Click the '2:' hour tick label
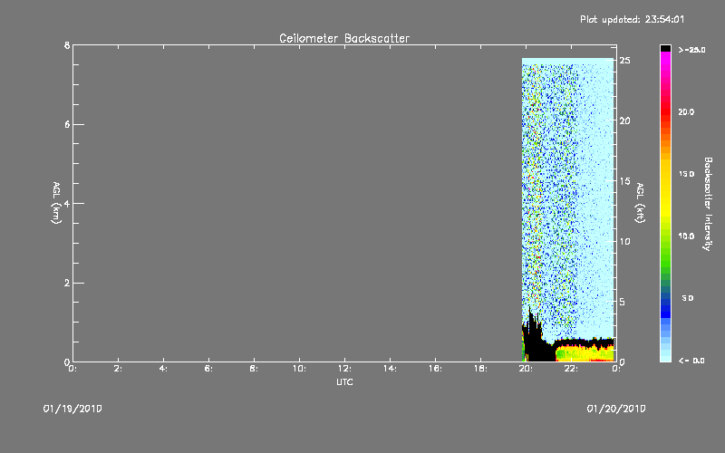Screen dimensions: 725x453 click(x=118, y=369)
